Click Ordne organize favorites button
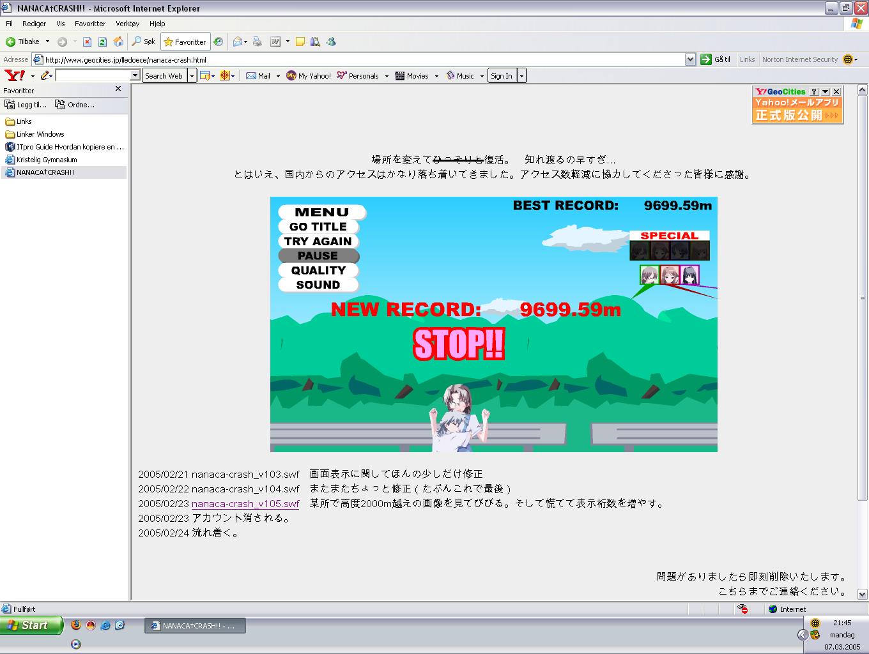 pos(75,105)
